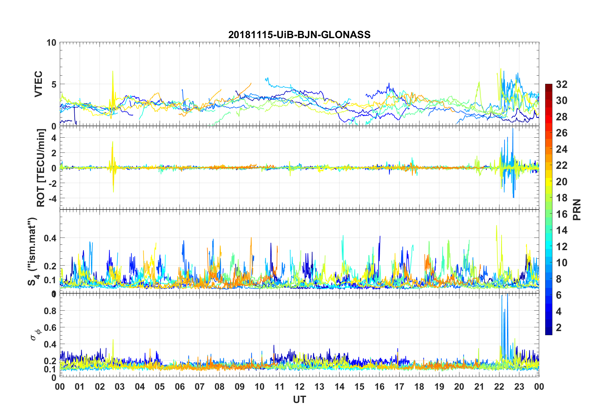Click the x-axis hour tick 19
The image size is (599, 419).
point(439,387)
